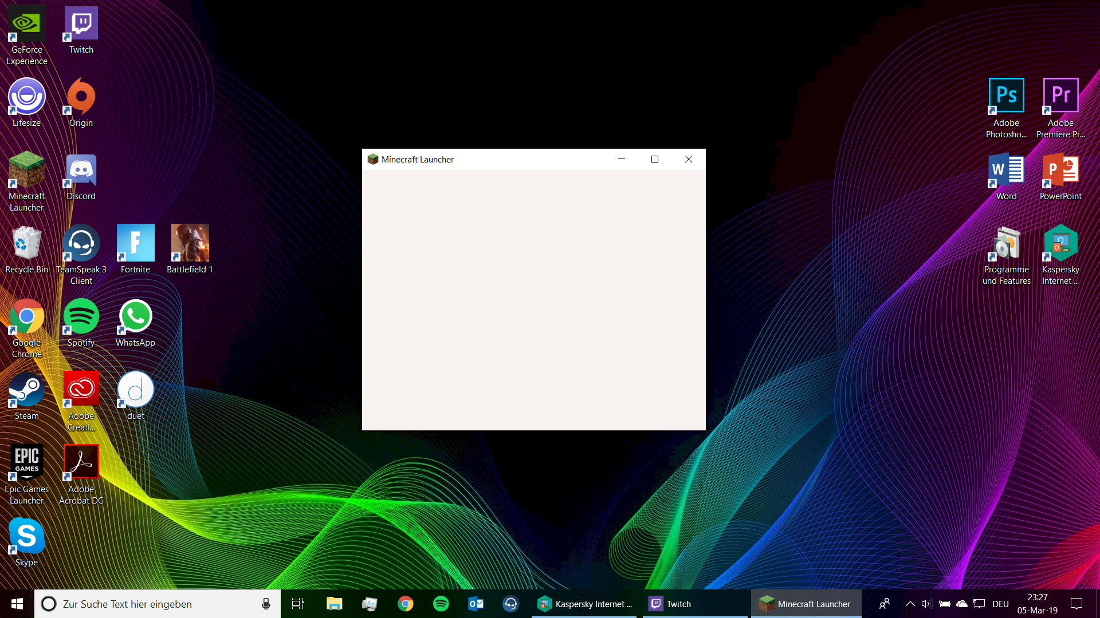Click Minecraft Launcher title bar icon

(x=373, y=159)
